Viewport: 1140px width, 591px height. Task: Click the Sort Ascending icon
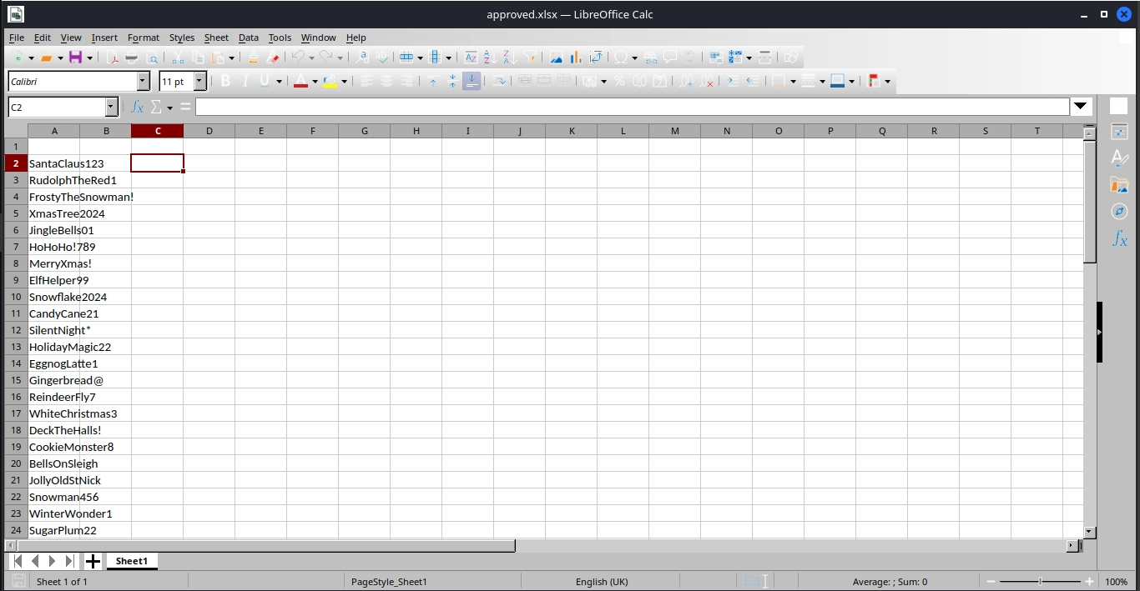coord(490,58)
